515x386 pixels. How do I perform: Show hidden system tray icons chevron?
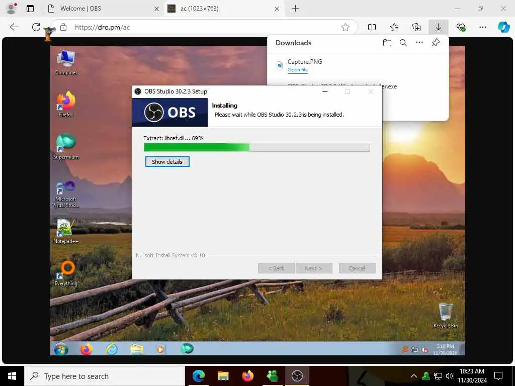coord(414,376)
